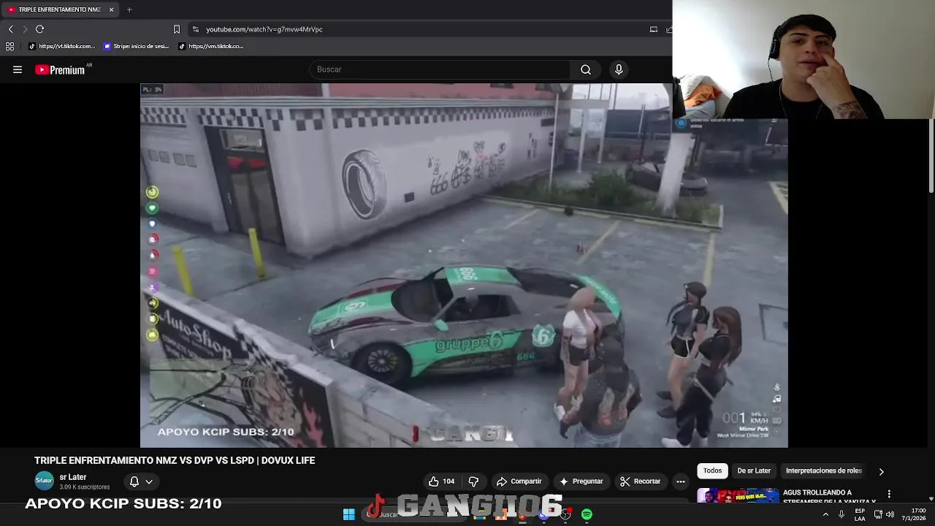Open the apps grid in bookmarks bar
Viewport: 935px width, 526px height.
(x=9, y=46)
